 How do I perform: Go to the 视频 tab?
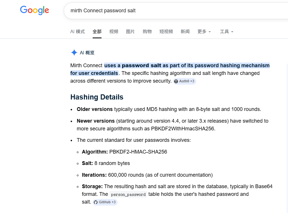[114, 31]
